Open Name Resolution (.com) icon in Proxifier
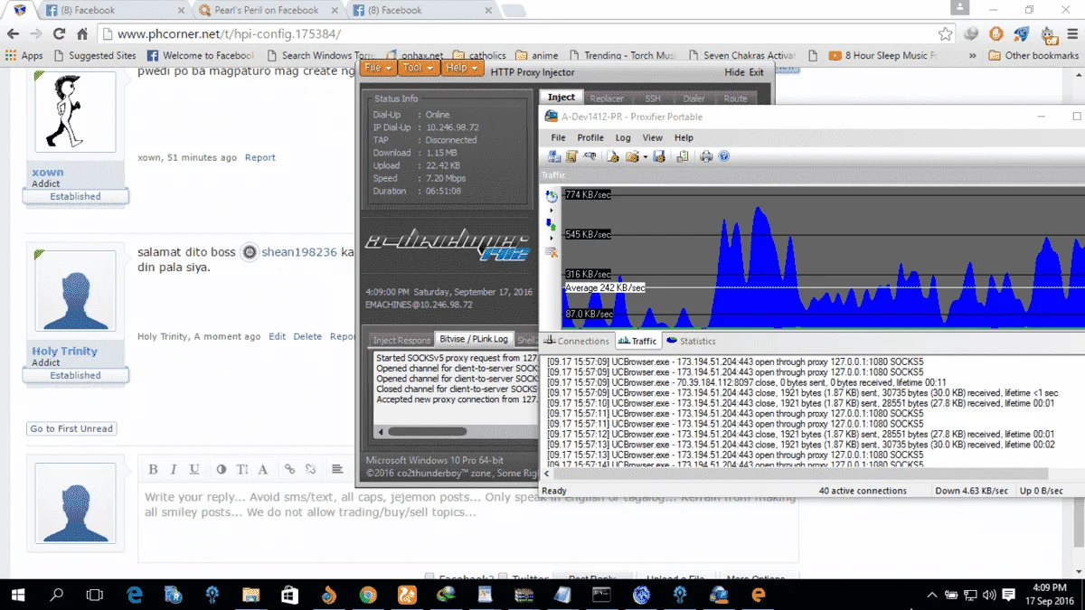The height and width of the screenshot is (610, 1085). (x=590, y=155)
